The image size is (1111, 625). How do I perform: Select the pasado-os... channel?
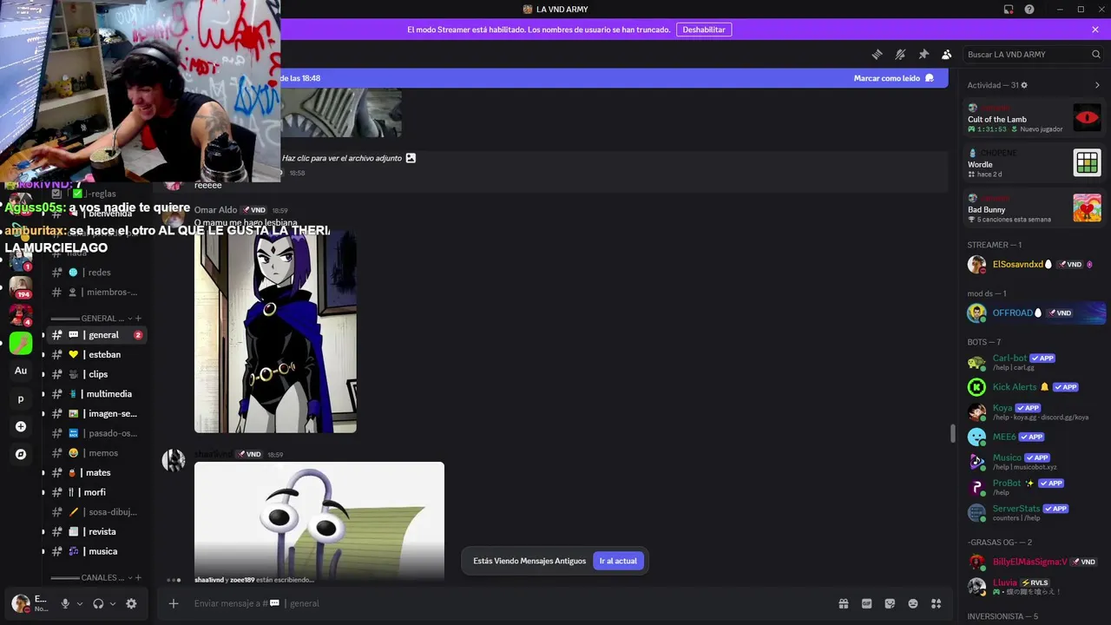[x=97, y=433]
